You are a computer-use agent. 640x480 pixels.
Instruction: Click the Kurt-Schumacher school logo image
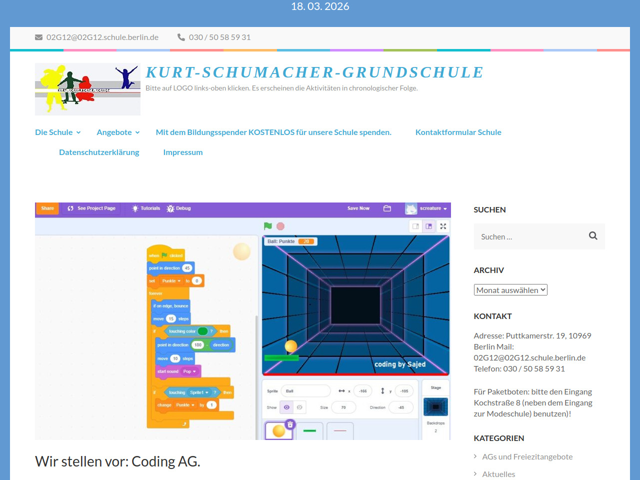(87, 89)
